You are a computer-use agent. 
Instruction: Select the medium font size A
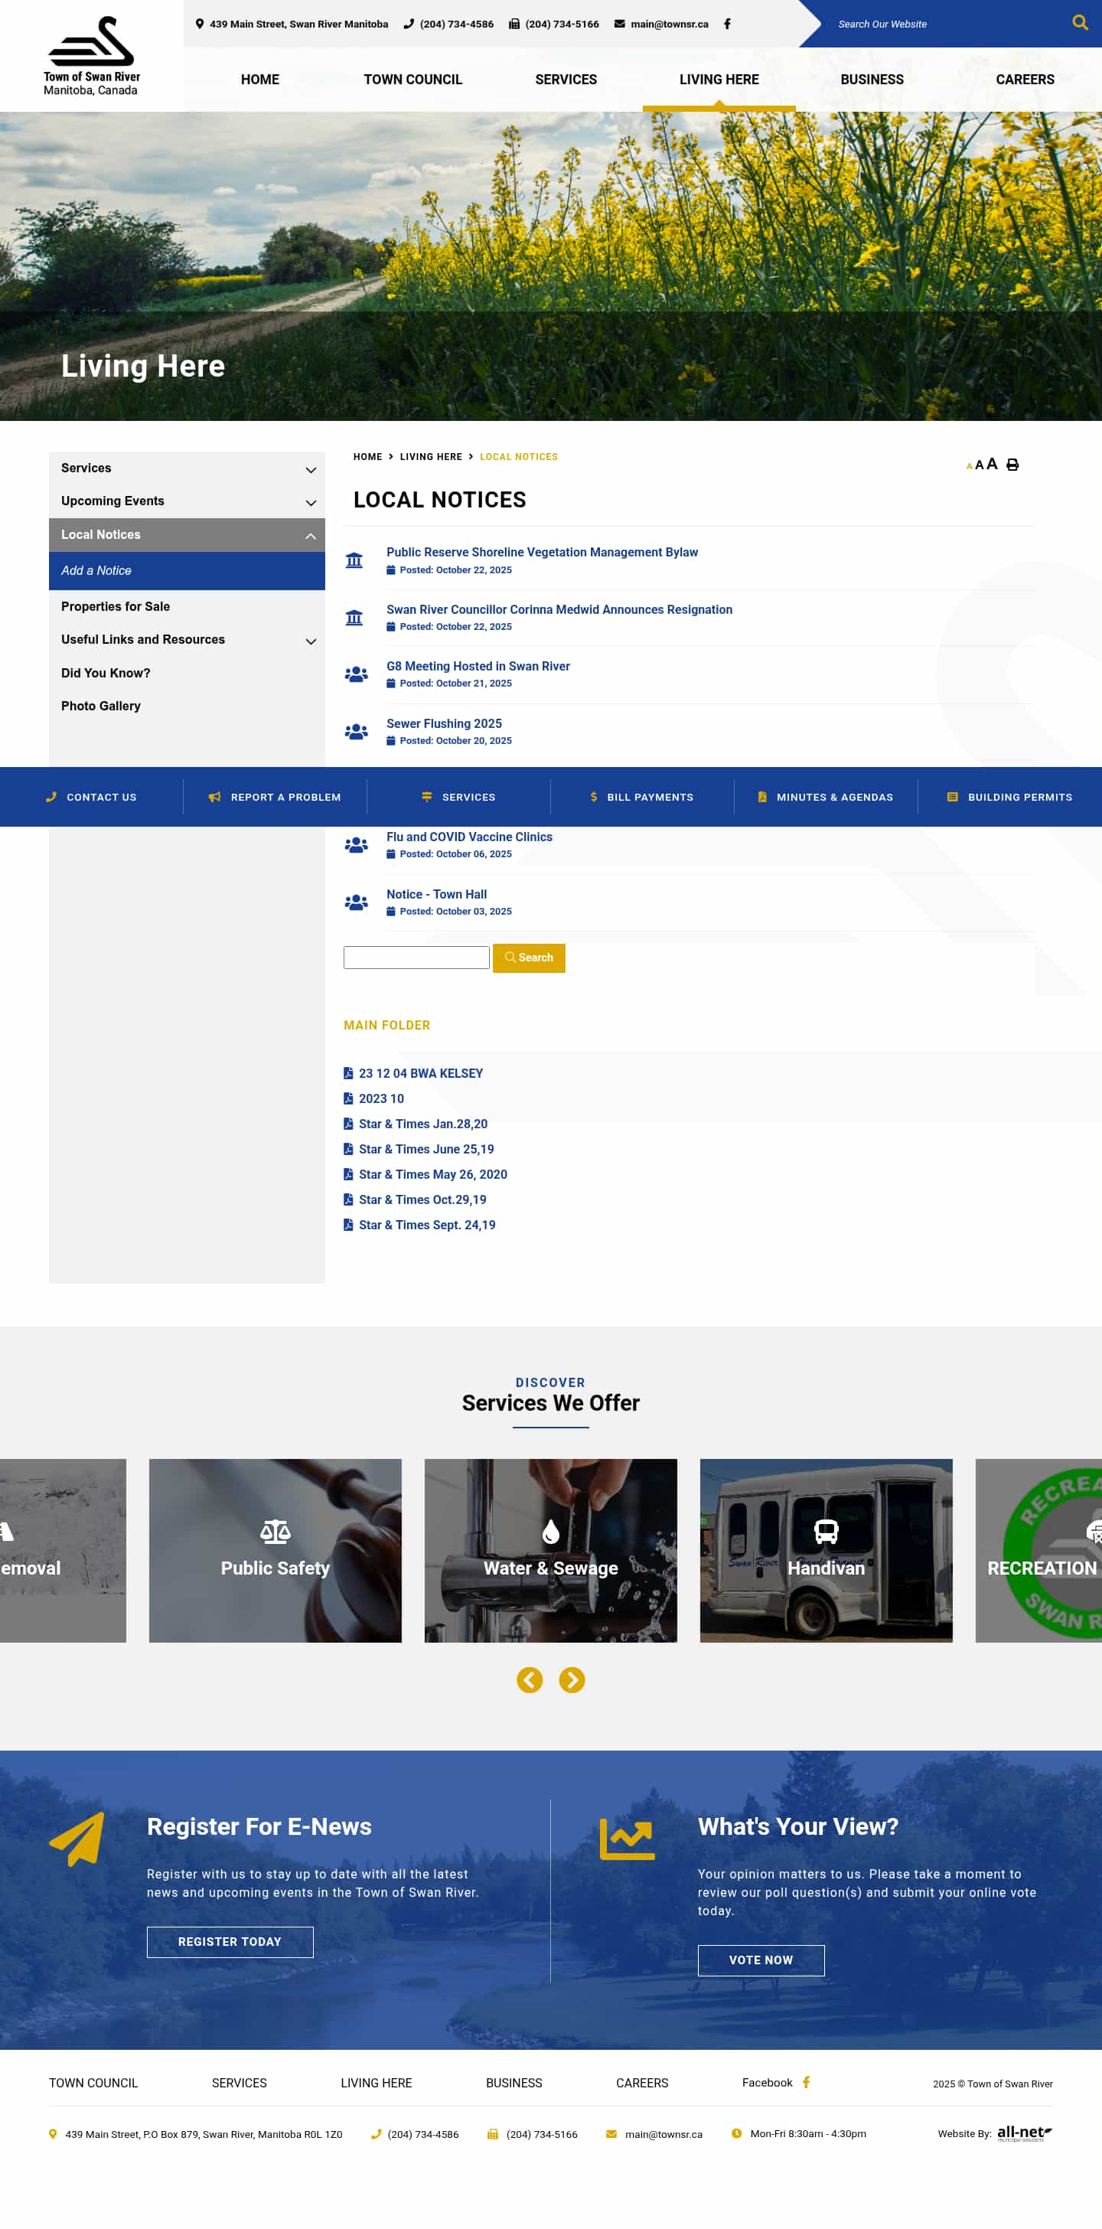click(x=979, y=465)
